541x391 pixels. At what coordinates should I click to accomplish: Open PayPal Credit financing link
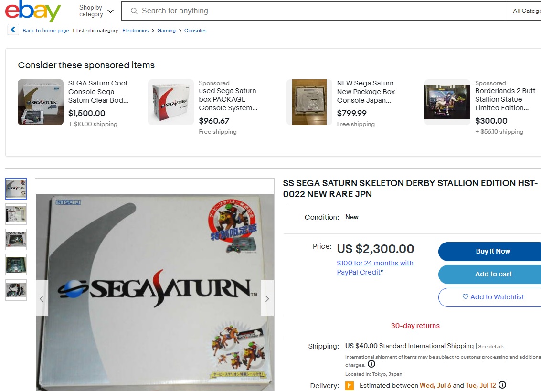(x=375, y=267)
